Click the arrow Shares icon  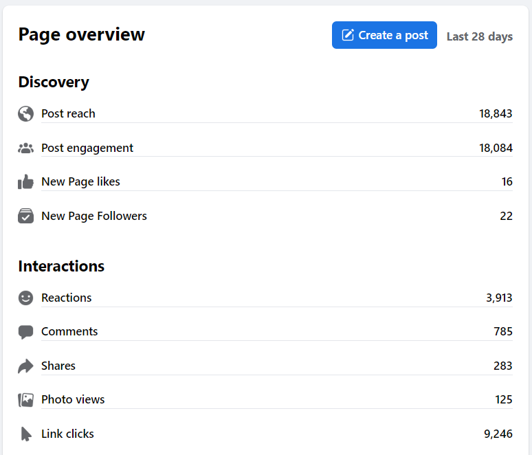click(x=26, y=366)
